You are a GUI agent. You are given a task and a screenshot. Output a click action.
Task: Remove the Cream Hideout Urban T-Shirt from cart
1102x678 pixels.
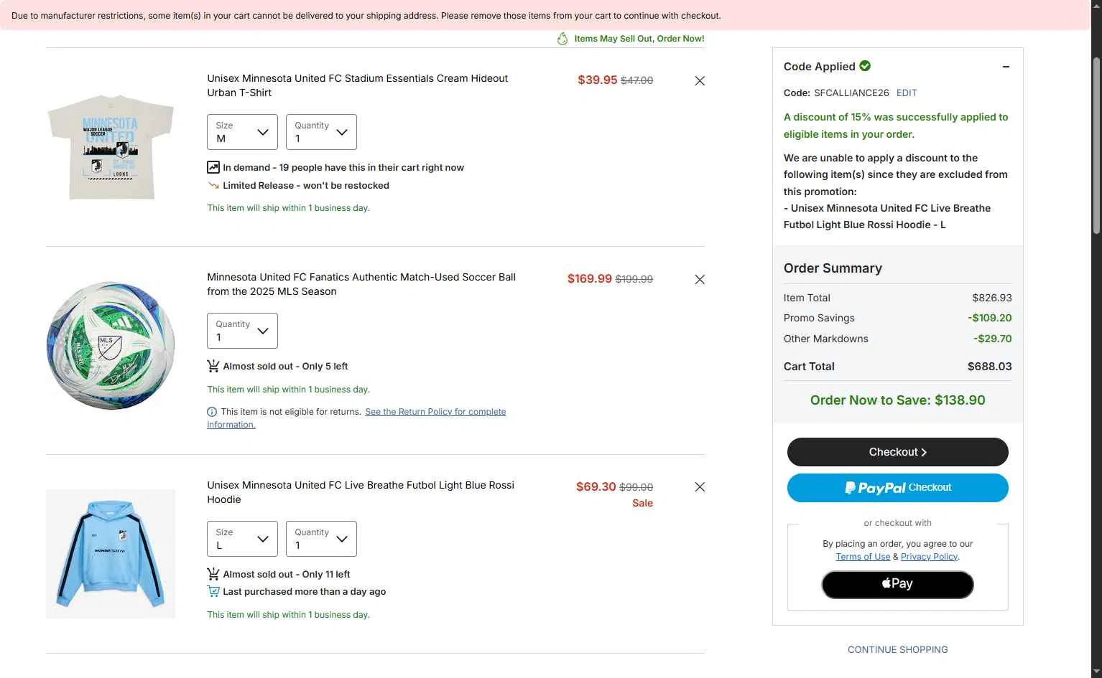(700, 81)
